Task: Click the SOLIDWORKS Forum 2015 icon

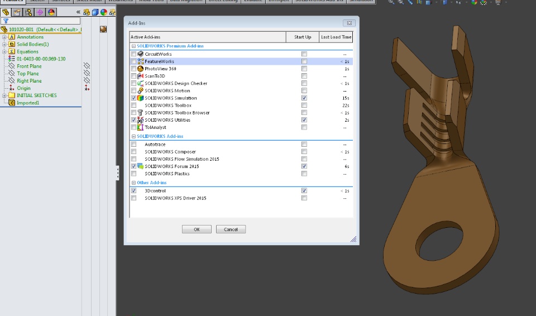Action: tap(141, 166)
